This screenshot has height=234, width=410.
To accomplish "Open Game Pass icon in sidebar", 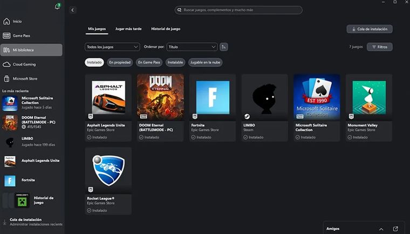I will [x=6, y=36].
